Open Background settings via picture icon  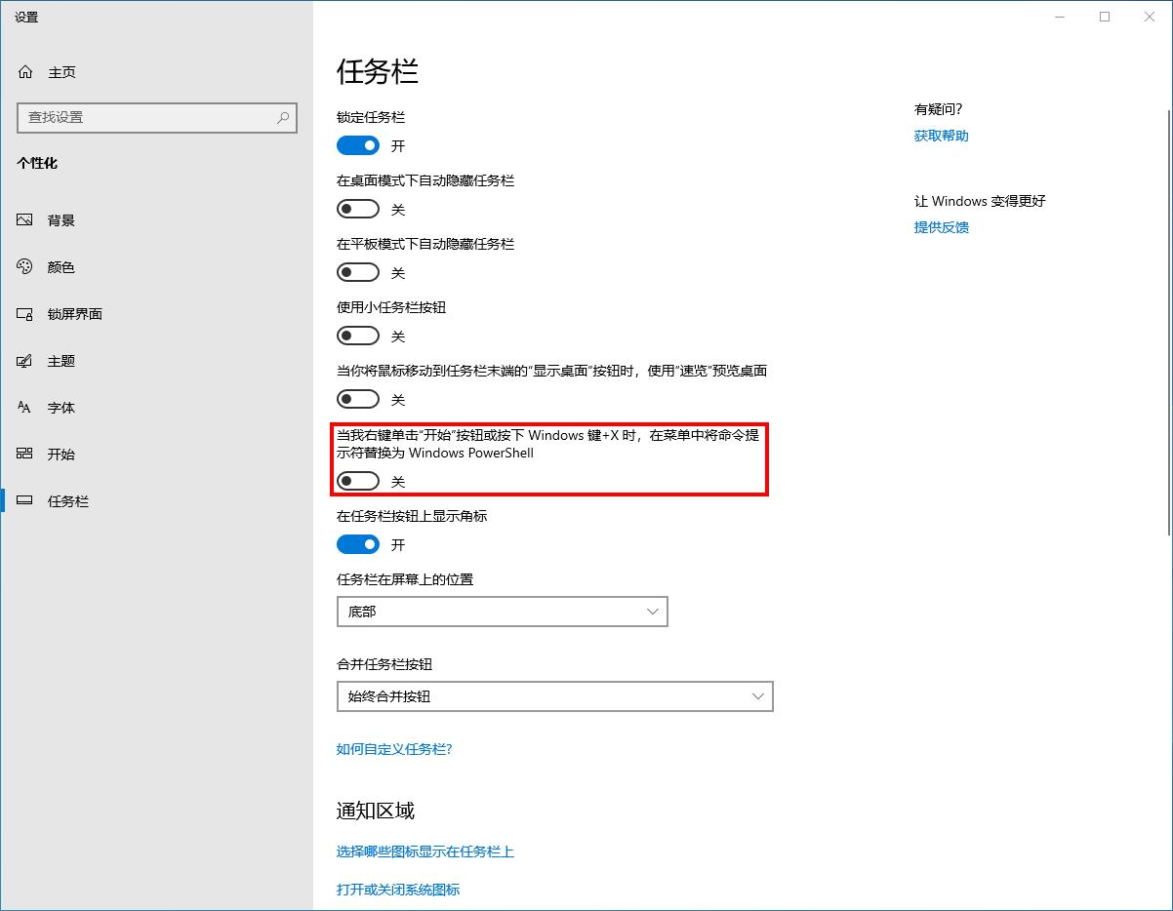(x=25, y=220)
